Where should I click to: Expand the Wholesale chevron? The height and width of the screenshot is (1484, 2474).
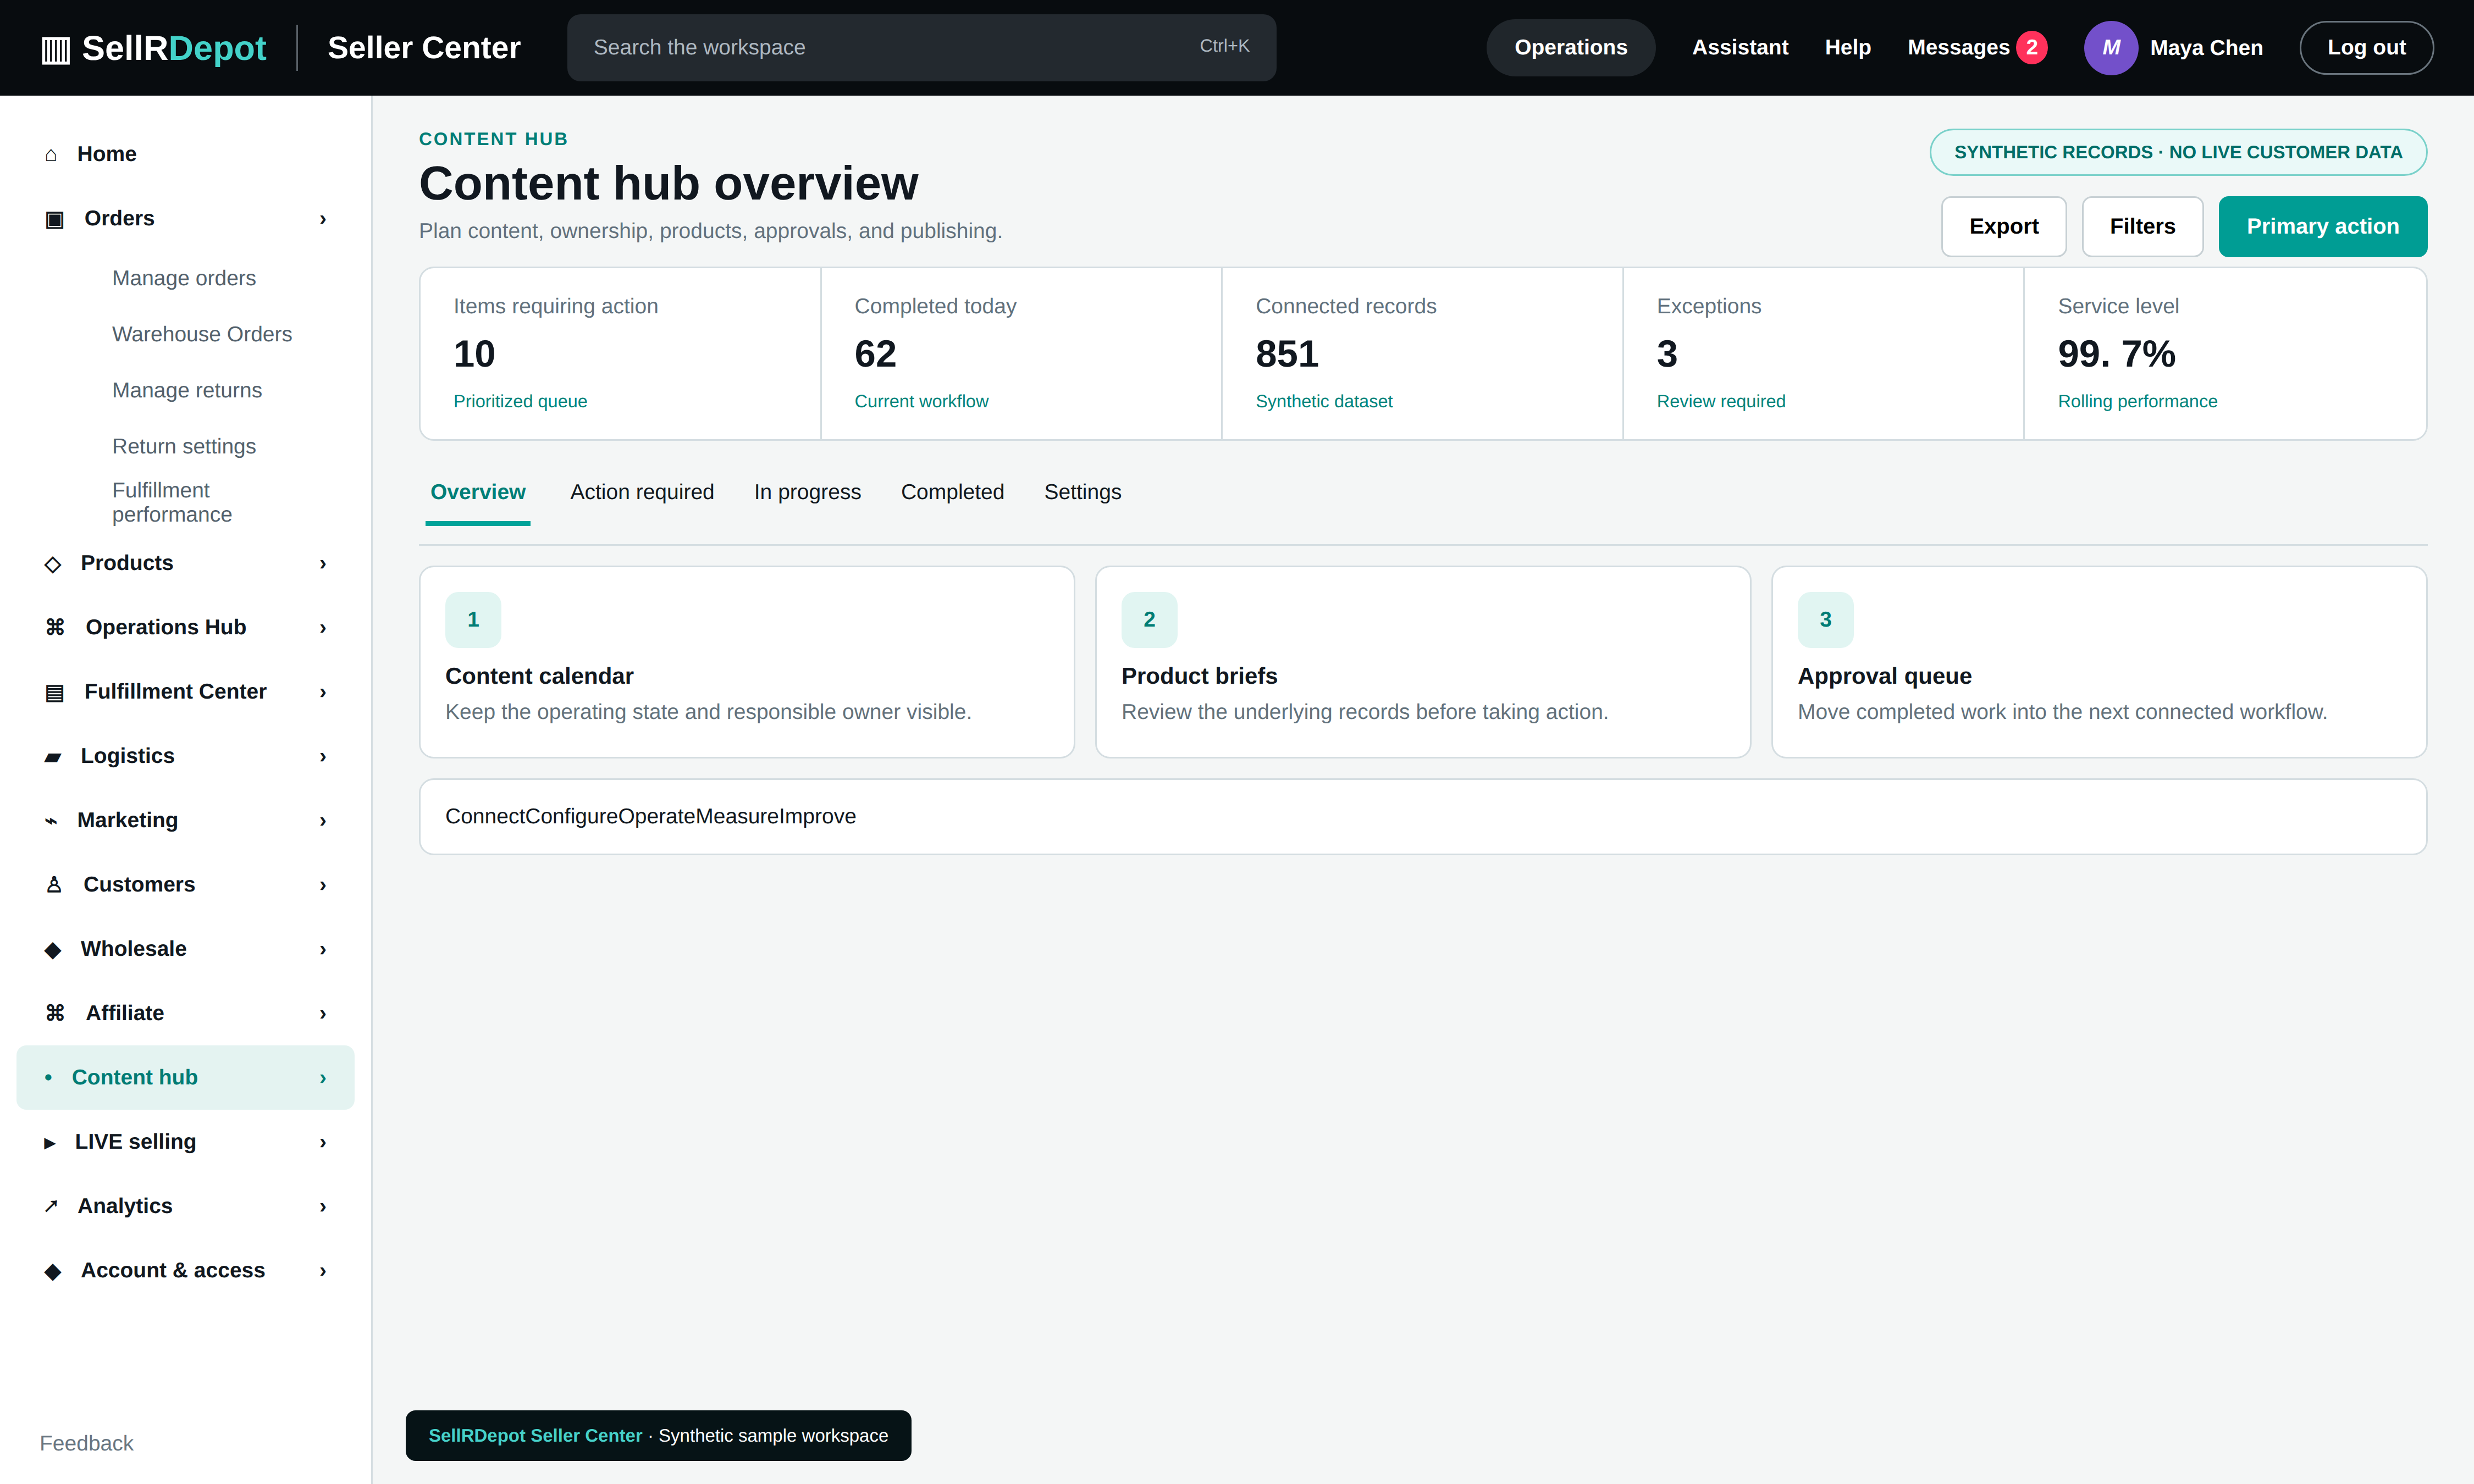click(x=323, y=949)
